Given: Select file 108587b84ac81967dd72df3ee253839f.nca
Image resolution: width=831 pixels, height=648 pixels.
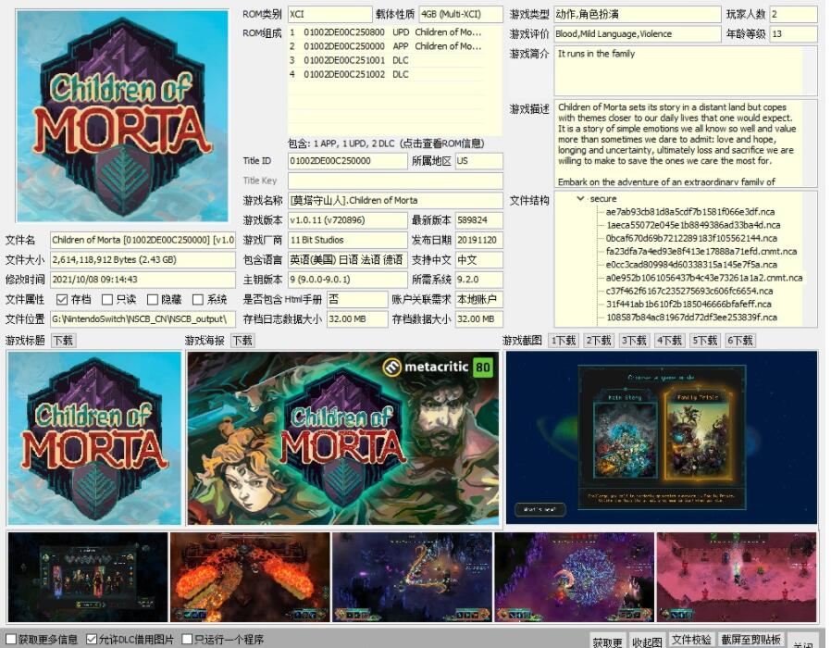Looking at the screenshot, I should [x=691, y=318].
